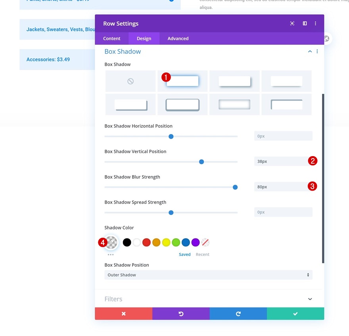This screenshot has height=336, width=349.
Task: Choose the bottom-right offset shadow preset
Action: point(234,81)
